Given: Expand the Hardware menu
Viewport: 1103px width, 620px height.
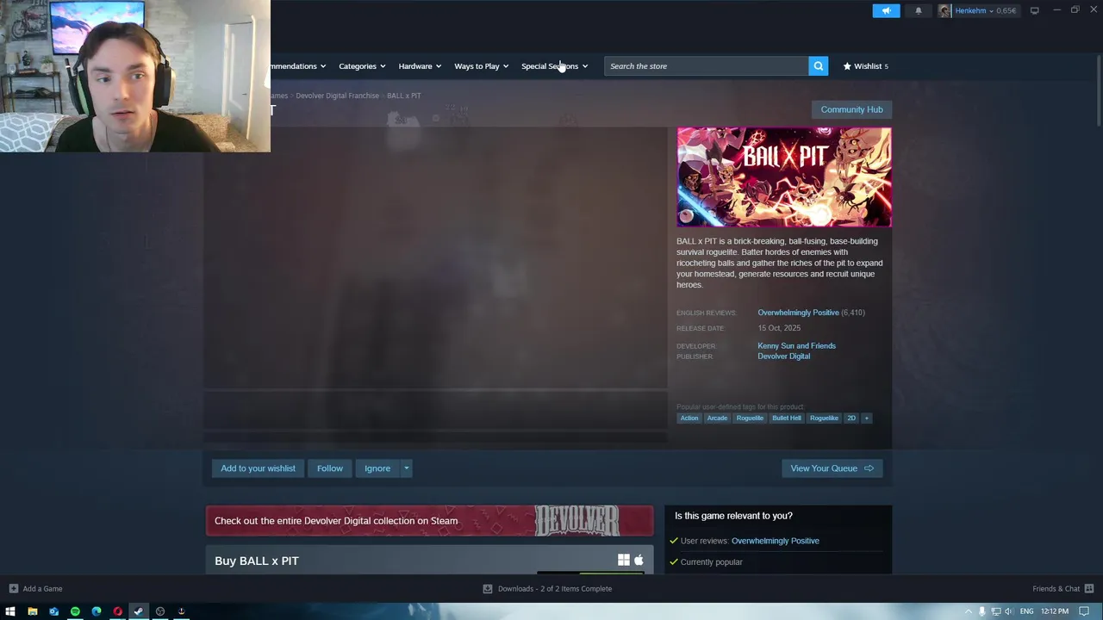Looking at the screenshot, I should [420, 65].
